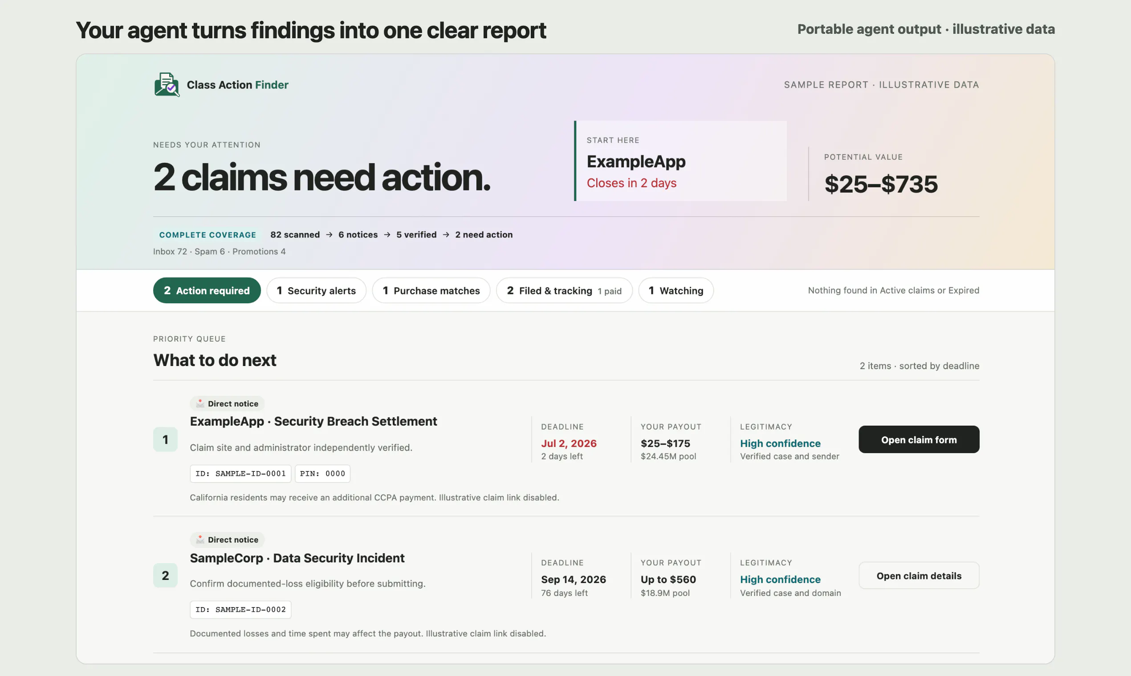Click the 'Up to $560' payout value
This screenshot has width=1131, height=676.
coord(668,579)
